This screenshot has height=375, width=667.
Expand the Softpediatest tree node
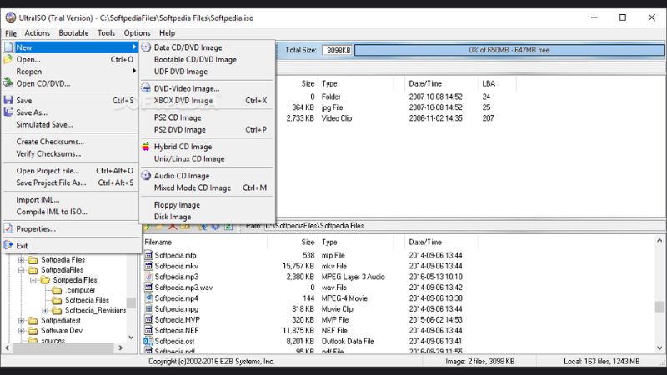[x=21, y=321]
